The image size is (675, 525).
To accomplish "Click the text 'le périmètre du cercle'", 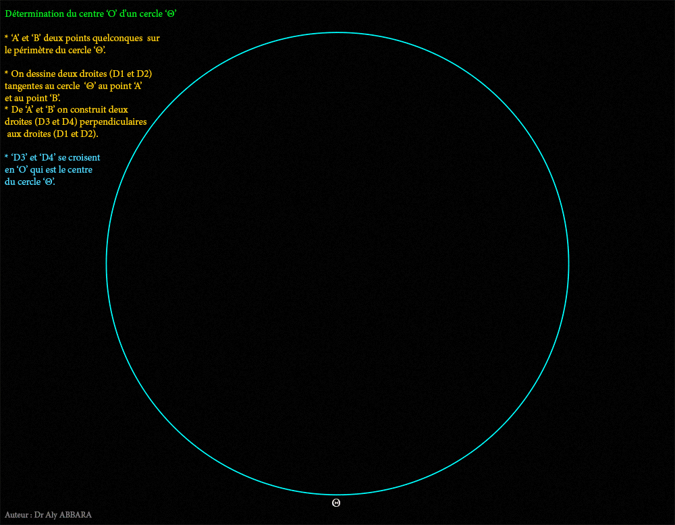I will [x=55, y=50].
